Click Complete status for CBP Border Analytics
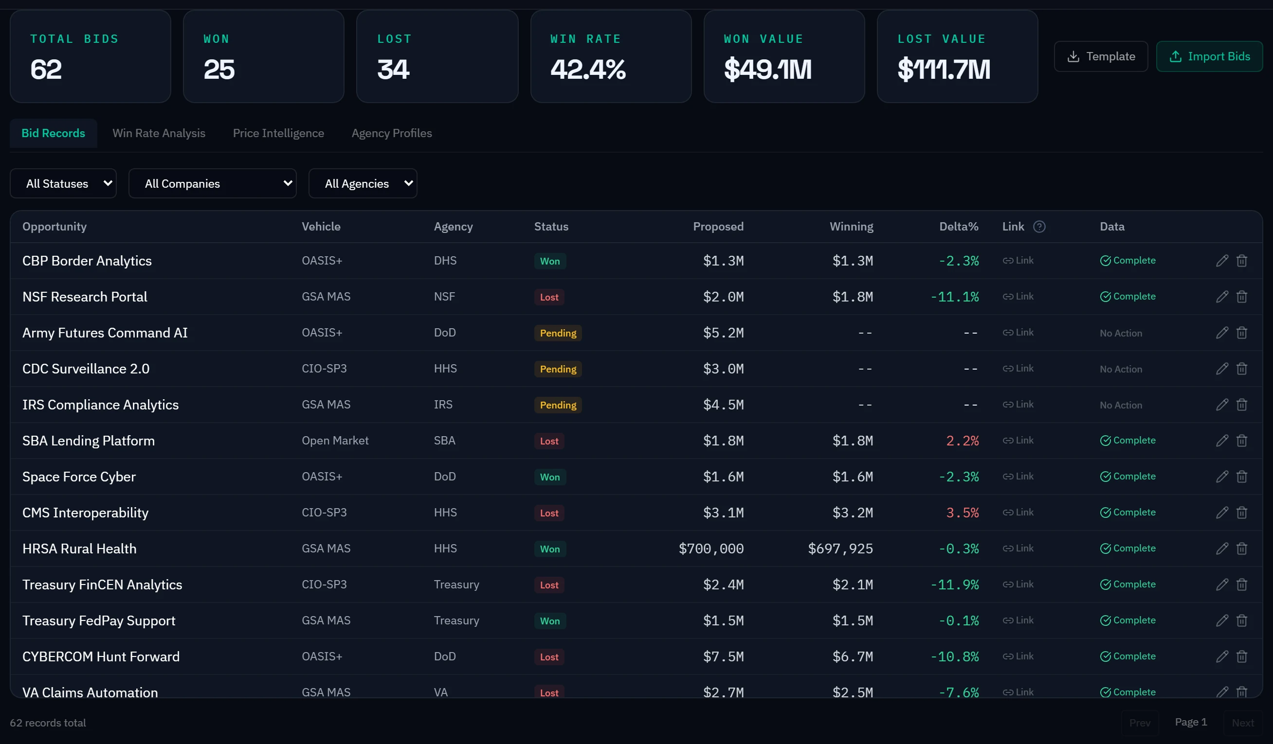 click(x=1128, y=261)
